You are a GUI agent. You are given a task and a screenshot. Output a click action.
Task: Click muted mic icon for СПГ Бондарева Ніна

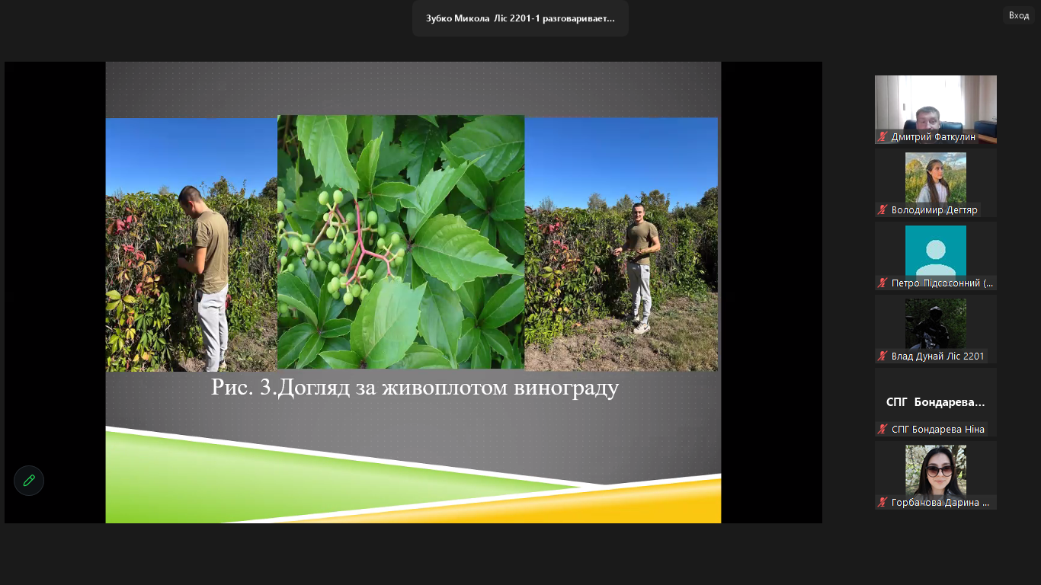(x=883, y=430)
